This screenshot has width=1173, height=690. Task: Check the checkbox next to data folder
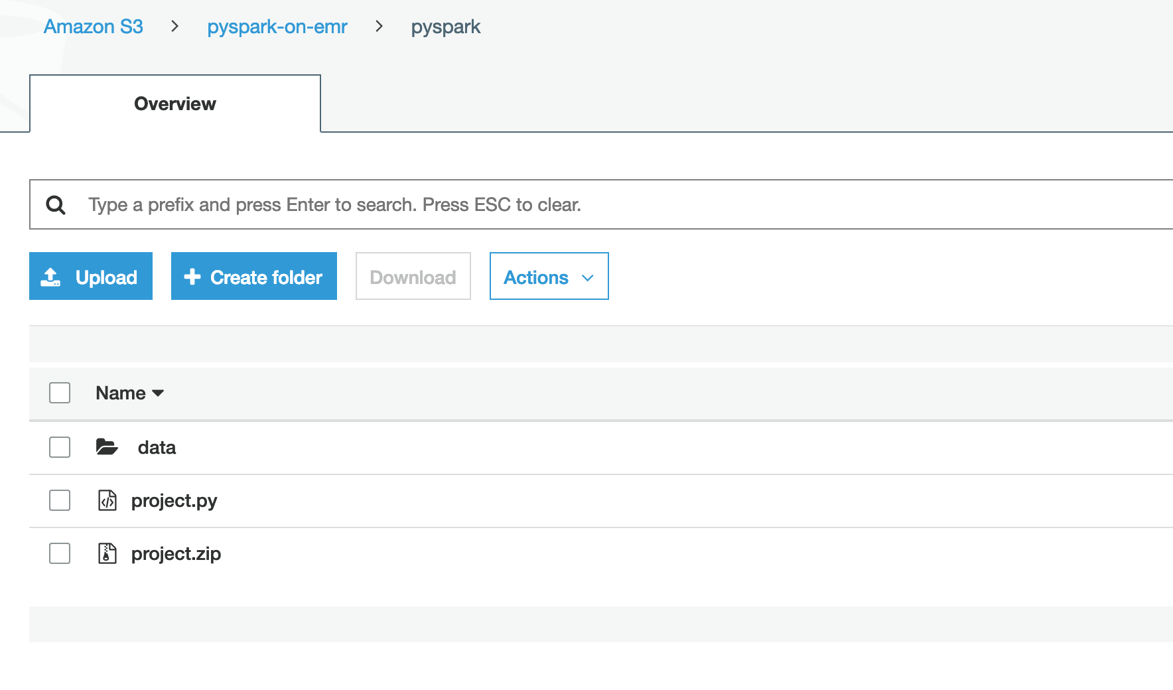pos(59,447)
